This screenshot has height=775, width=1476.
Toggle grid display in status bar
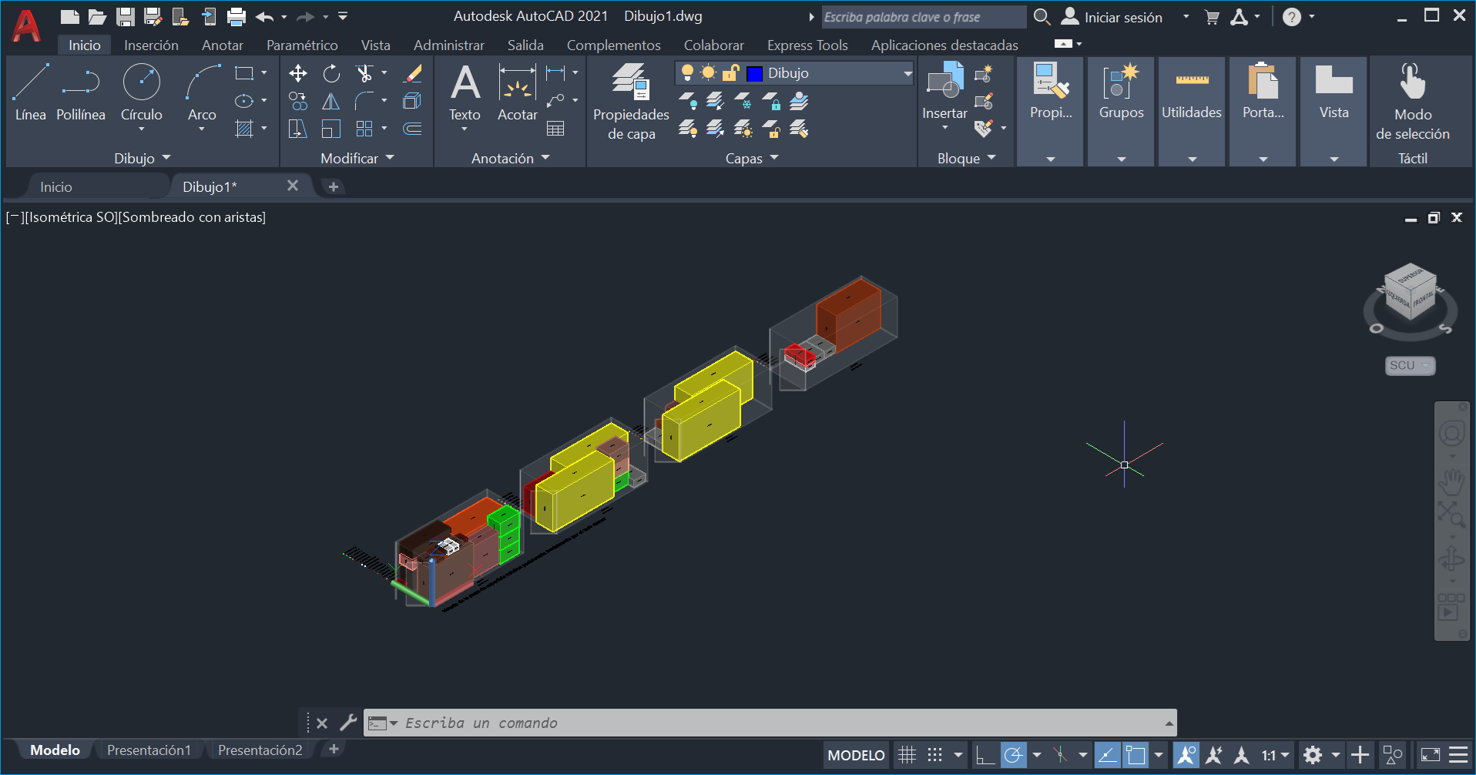(x=907, y=755)
